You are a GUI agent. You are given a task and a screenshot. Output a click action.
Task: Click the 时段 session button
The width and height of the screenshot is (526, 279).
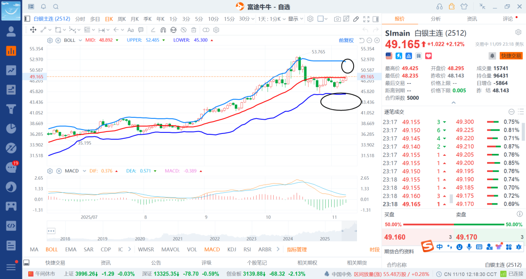click(x=375, y=249)
